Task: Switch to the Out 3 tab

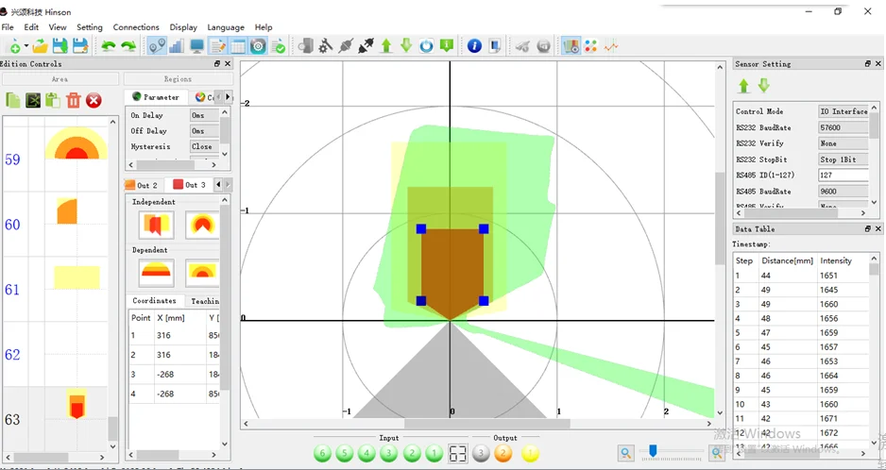Action: click(189, 185)
